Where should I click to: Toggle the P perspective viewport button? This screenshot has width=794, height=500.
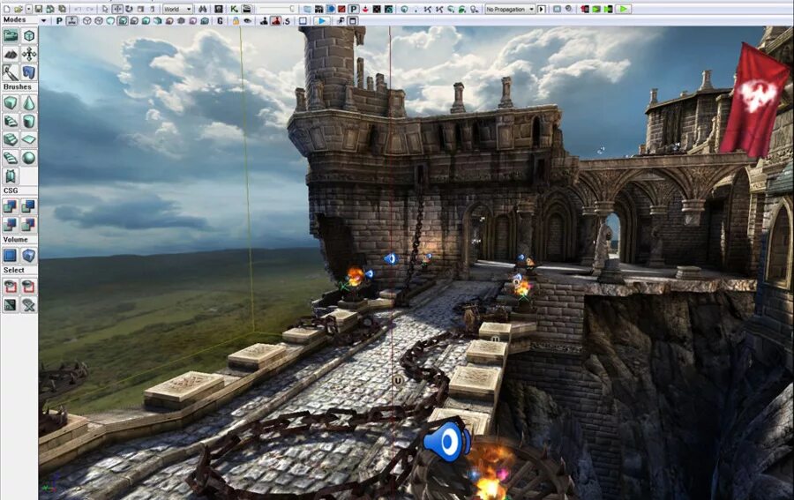[59, 21]
